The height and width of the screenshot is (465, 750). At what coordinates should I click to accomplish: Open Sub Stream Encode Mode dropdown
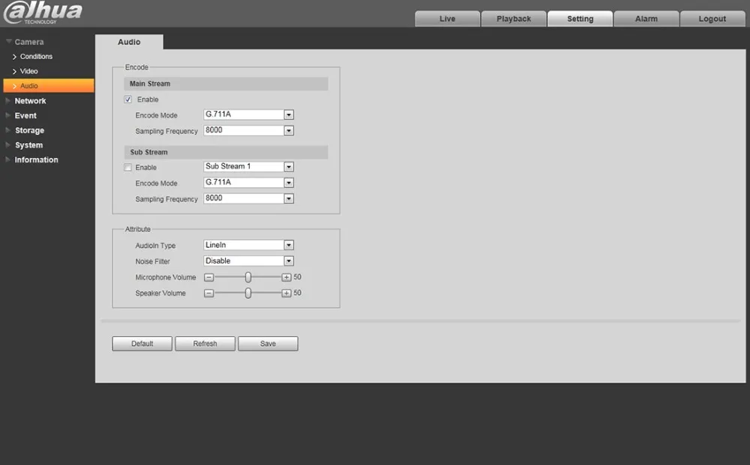pos(249,183)
